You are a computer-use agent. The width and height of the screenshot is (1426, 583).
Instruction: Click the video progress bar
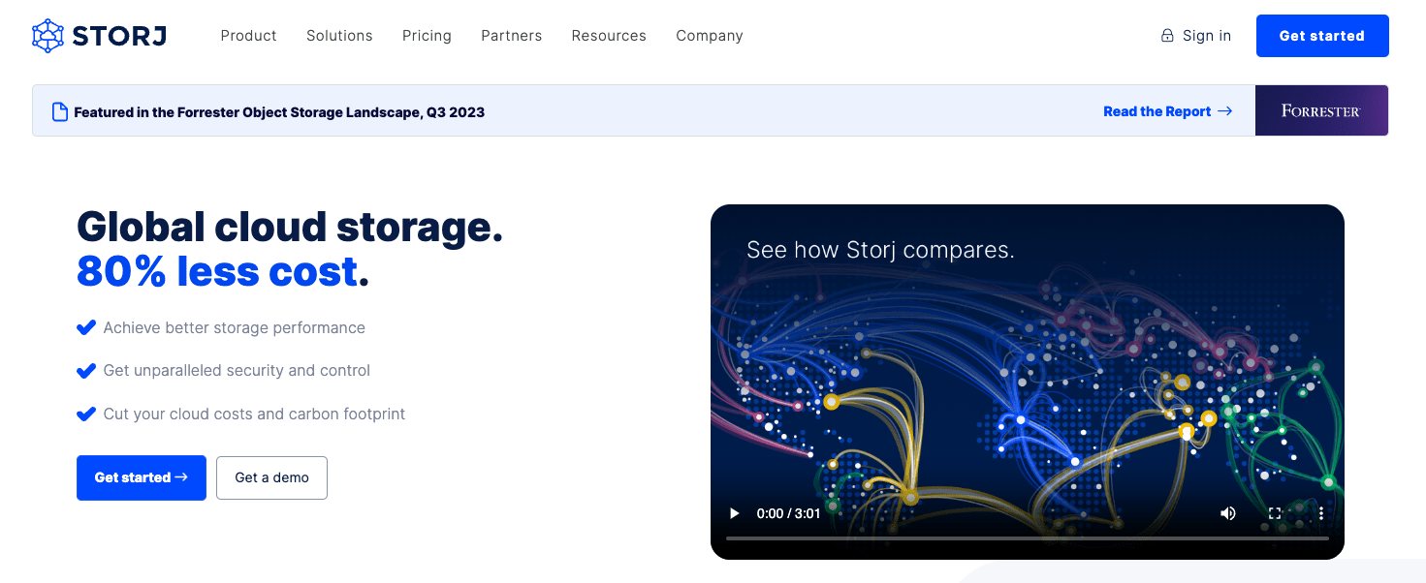[x=1028, y=537]
